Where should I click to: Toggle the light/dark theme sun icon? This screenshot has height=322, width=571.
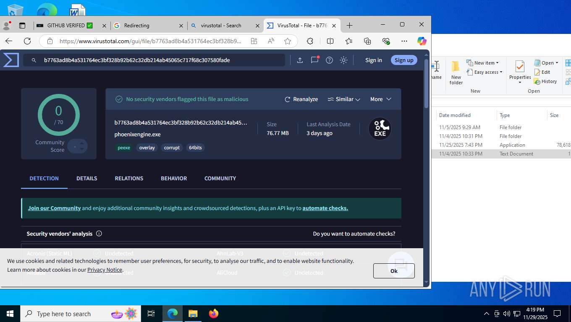[x=343, y=60]
